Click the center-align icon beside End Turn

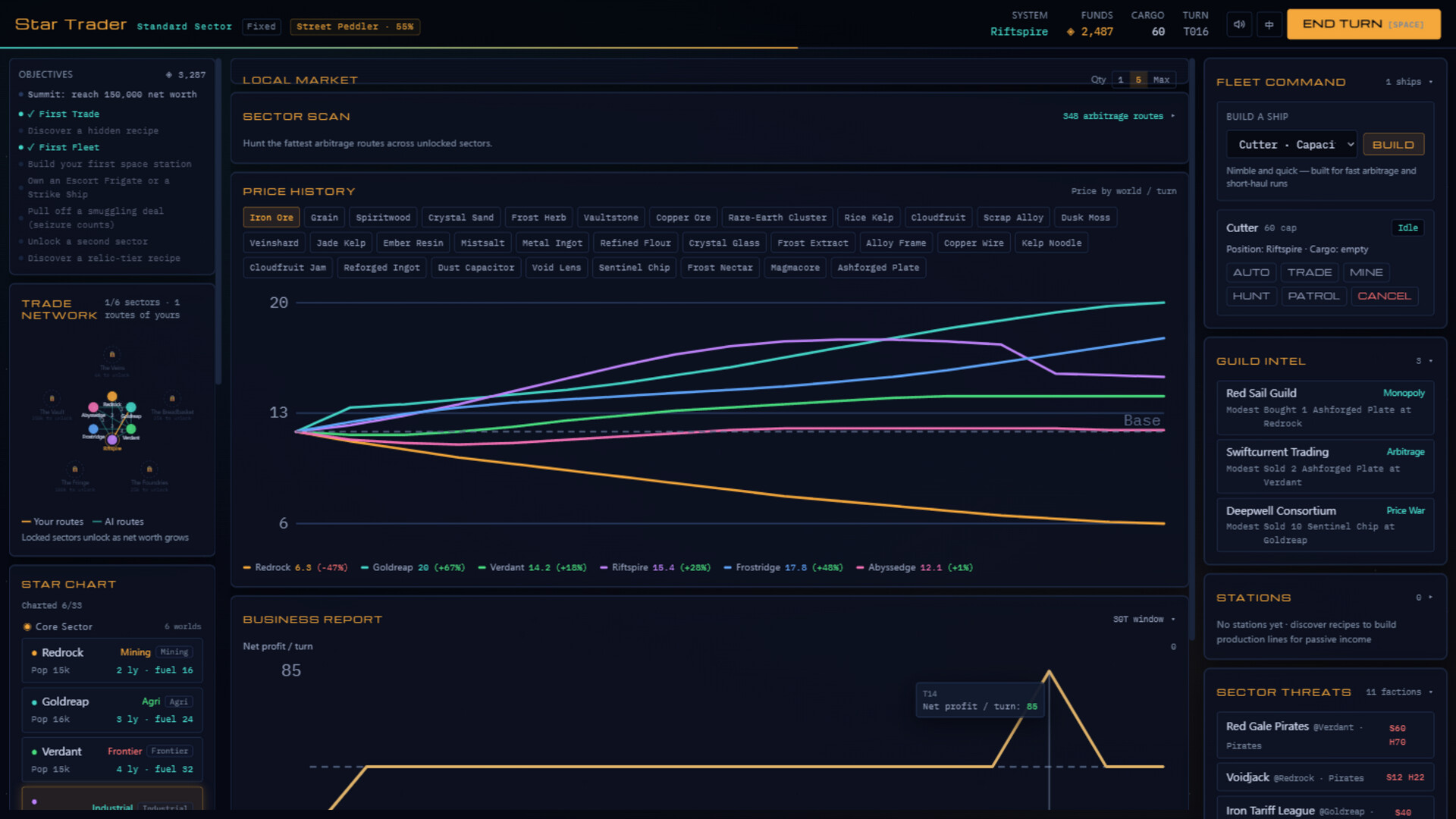click(1269, 24)
